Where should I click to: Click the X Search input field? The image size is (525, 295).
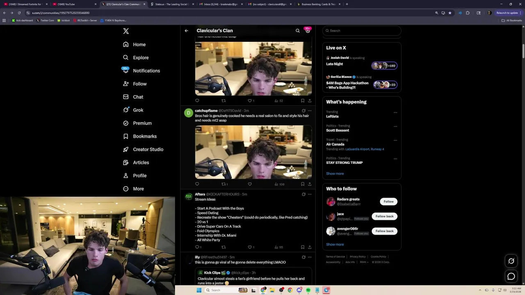[362, 31]
